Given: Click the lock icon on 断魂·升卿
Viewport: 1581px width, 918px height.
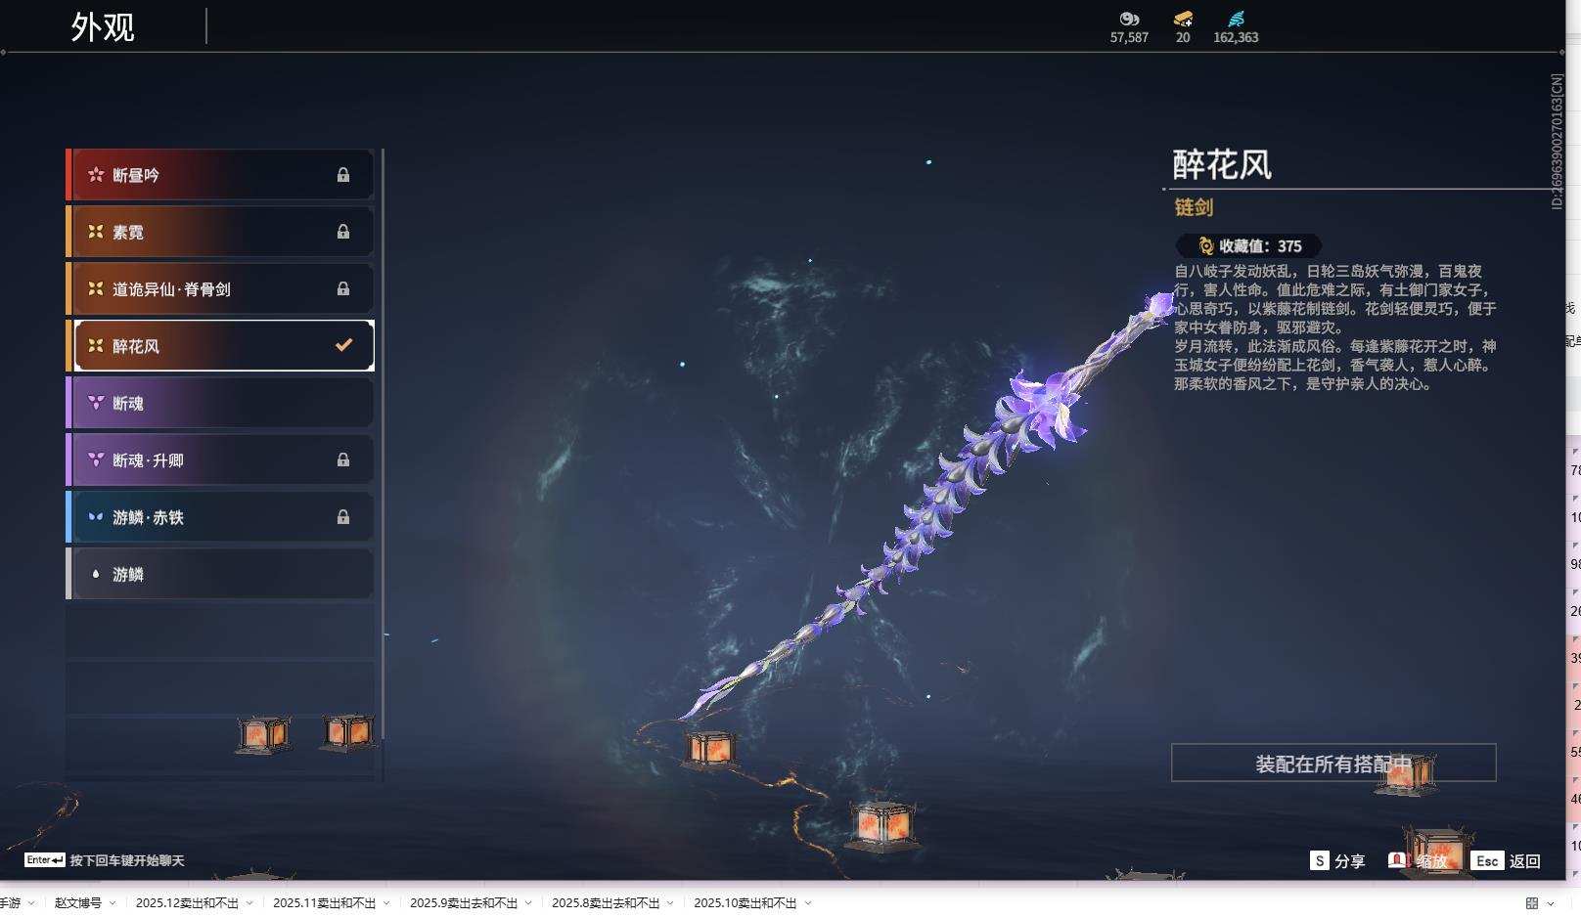Looking at the screenshot, I should pos(343,459).
